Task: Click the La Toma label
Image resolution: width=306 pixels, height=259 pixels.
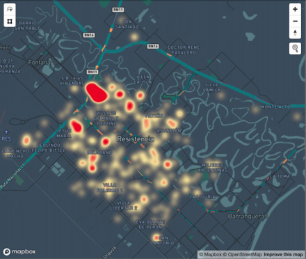Action: [x=280, y=176]
